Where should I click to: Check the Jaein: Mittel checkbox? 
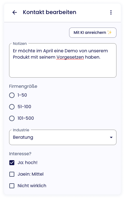12,174
